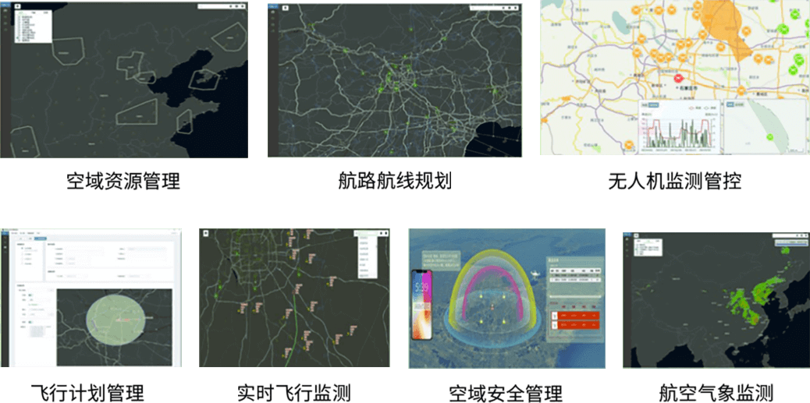Click the layers icon on the airspace polygon map

tap(17, 7)
